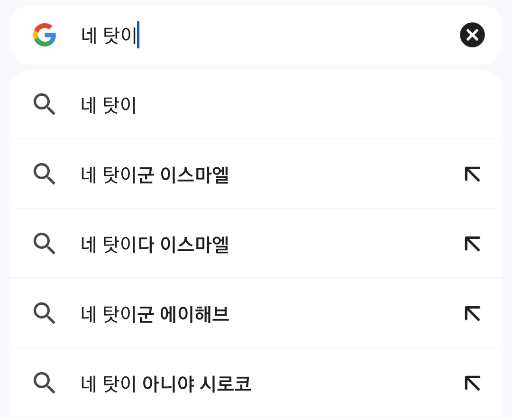
Task: Select suggestion "네 탓이군 이스마엘"
Action: (x=155, y=175)
